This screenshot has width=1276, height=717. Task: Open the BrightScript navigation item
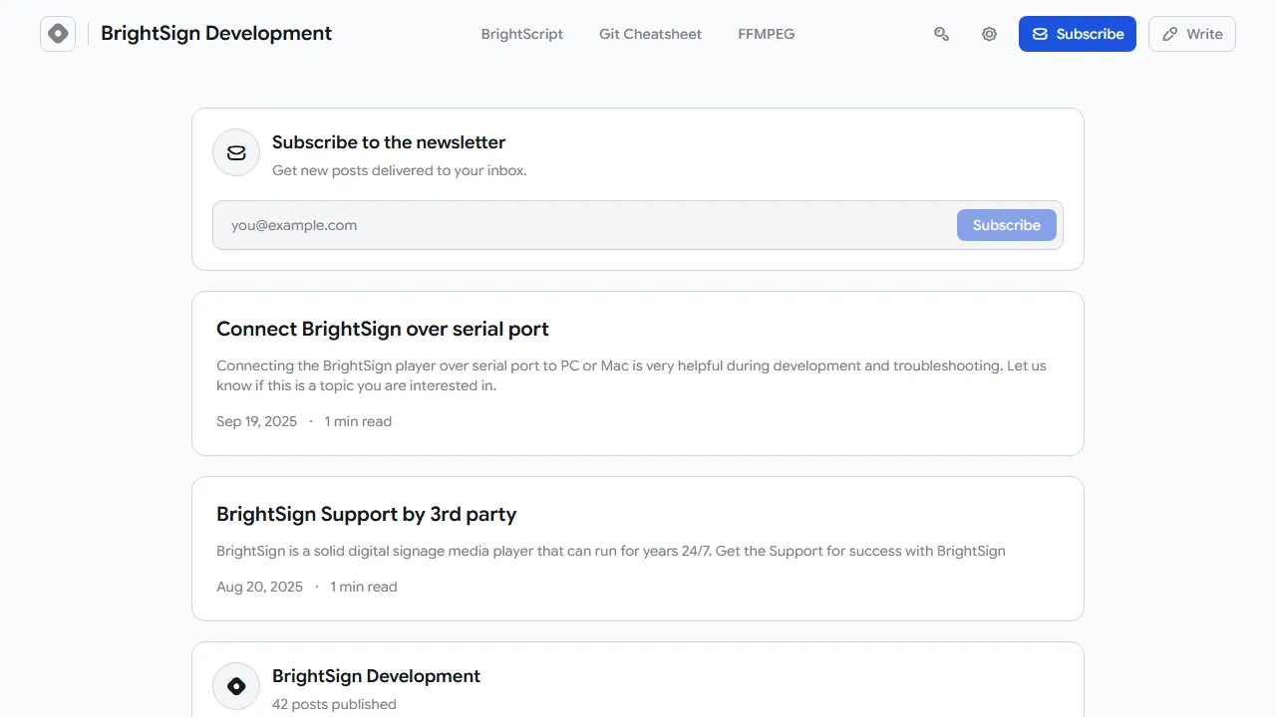(522, 34)
